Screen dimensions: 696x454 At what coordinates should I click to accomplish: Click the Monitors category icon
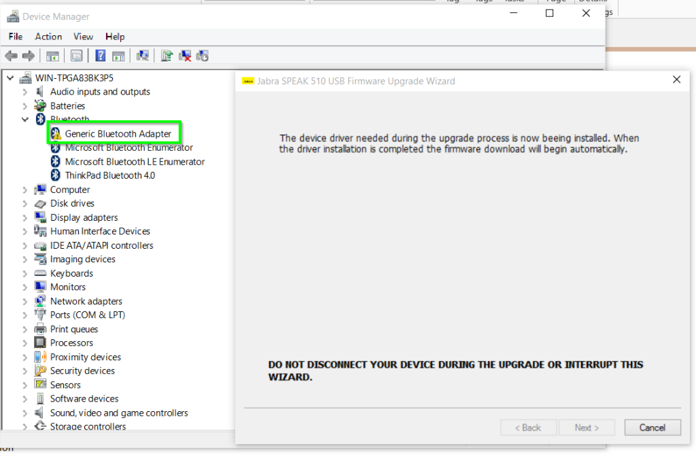point(40,287)
